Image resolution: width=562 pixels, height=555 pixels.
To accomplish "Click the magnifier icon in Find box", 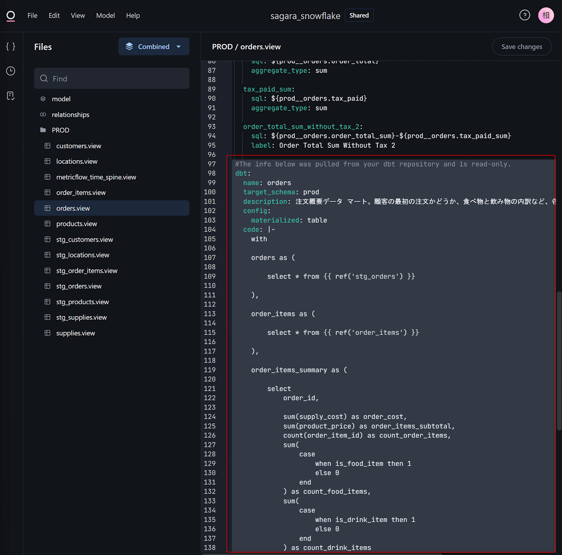I will pos(44,78).
